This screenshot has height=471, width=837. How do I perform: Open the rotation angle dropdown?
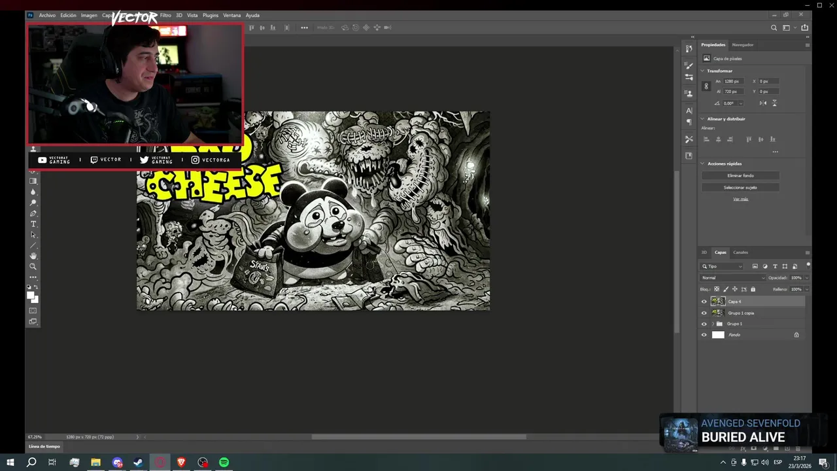[x=741, y=103]
